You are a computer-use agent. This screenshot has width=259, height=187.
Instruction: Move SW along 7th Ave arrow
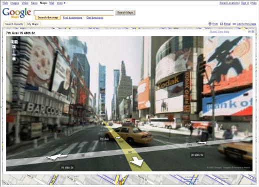(118, 138)
